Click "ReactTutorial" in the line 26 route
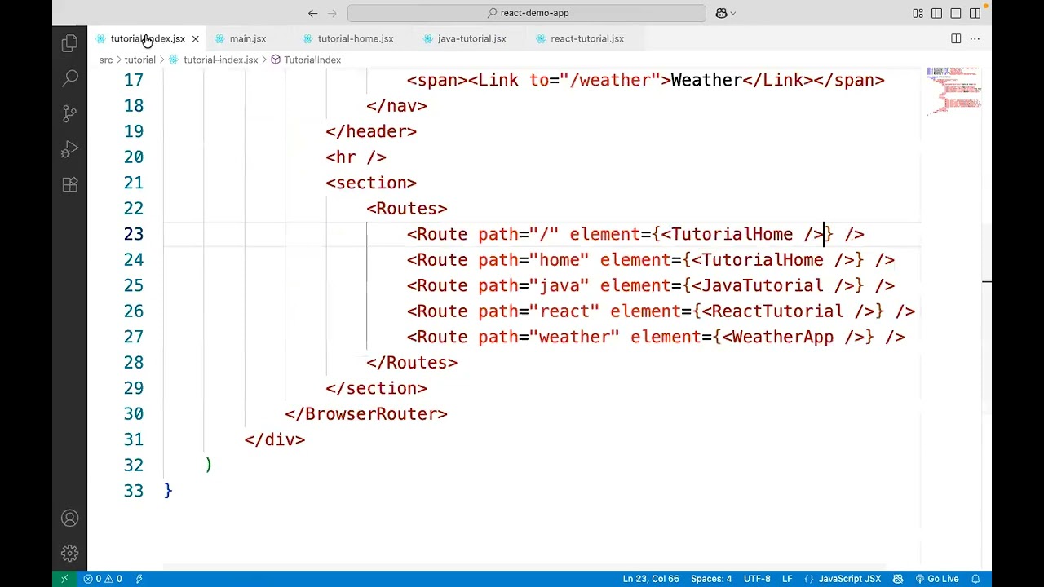The height and width of the screenshot is (587, 1044). (x=778, y=311)
